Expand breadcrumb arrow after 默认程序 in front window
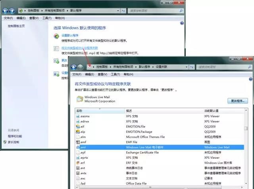The image size is (254, 189). 153,67
